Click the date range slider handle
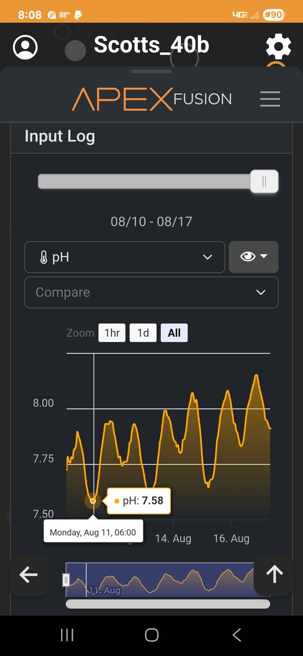This screenshot has height=656, width=303. 264,181
